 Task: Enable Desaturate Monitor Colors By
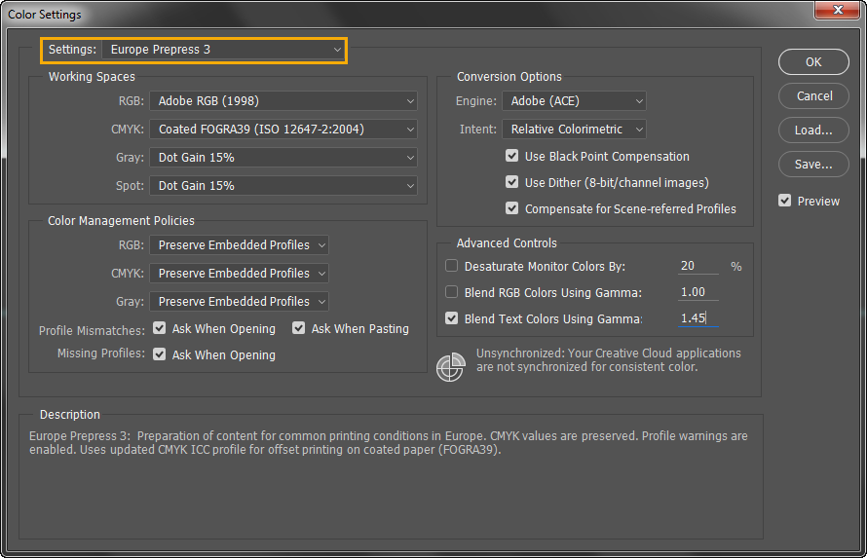452,266
